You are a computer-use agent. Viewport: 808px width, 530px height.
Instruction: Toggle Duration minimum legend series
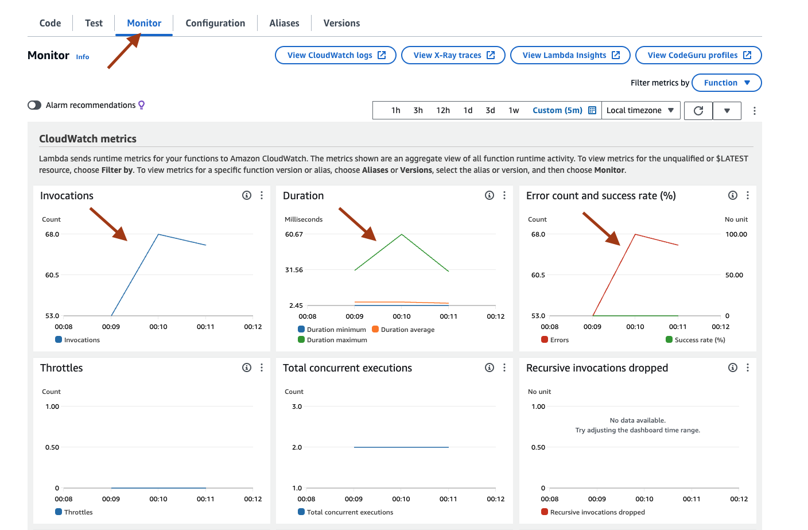332,330
